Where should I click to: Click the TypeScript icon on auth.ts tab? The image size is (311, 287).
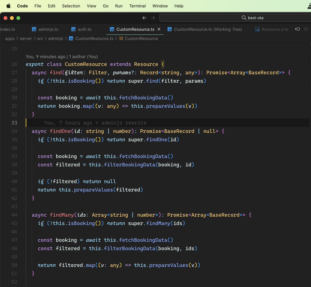(x=73, y=30)
